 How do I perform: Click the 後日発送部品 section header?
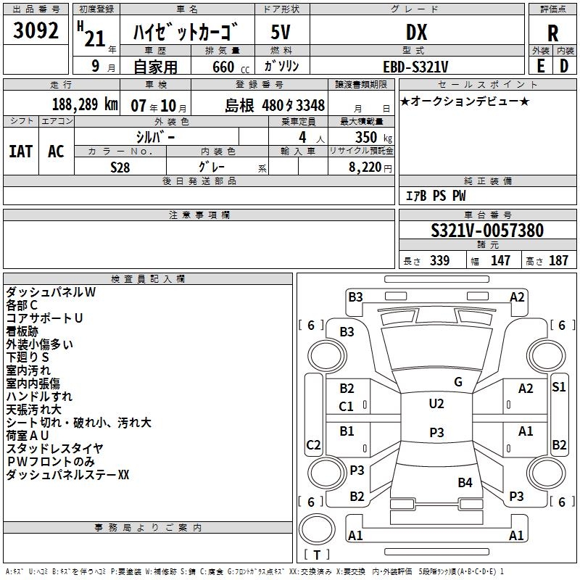tap(199, 181)
